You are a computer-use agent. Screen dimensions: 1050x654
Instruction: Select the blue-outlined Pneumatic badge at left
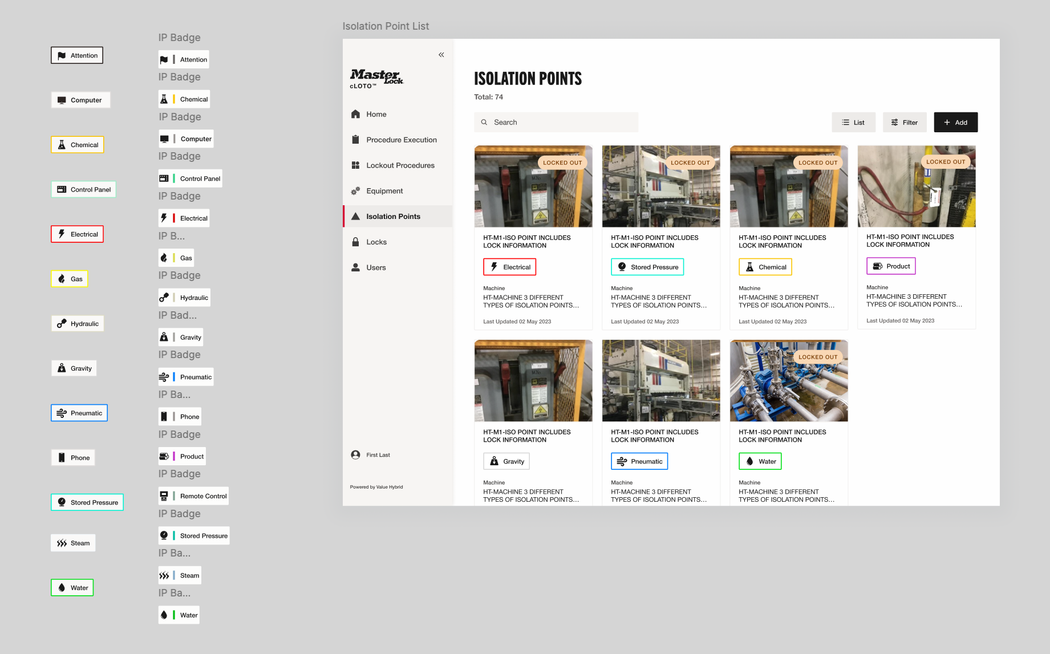79,413
